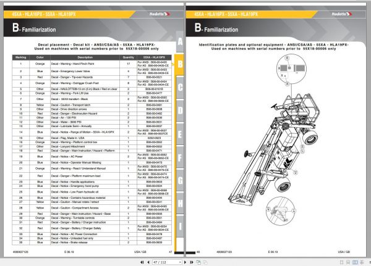The image size is (371, 266).
Task: Select row 'Decal - Warning - Outrigger Crush Feet'
Action: point(92,83)
